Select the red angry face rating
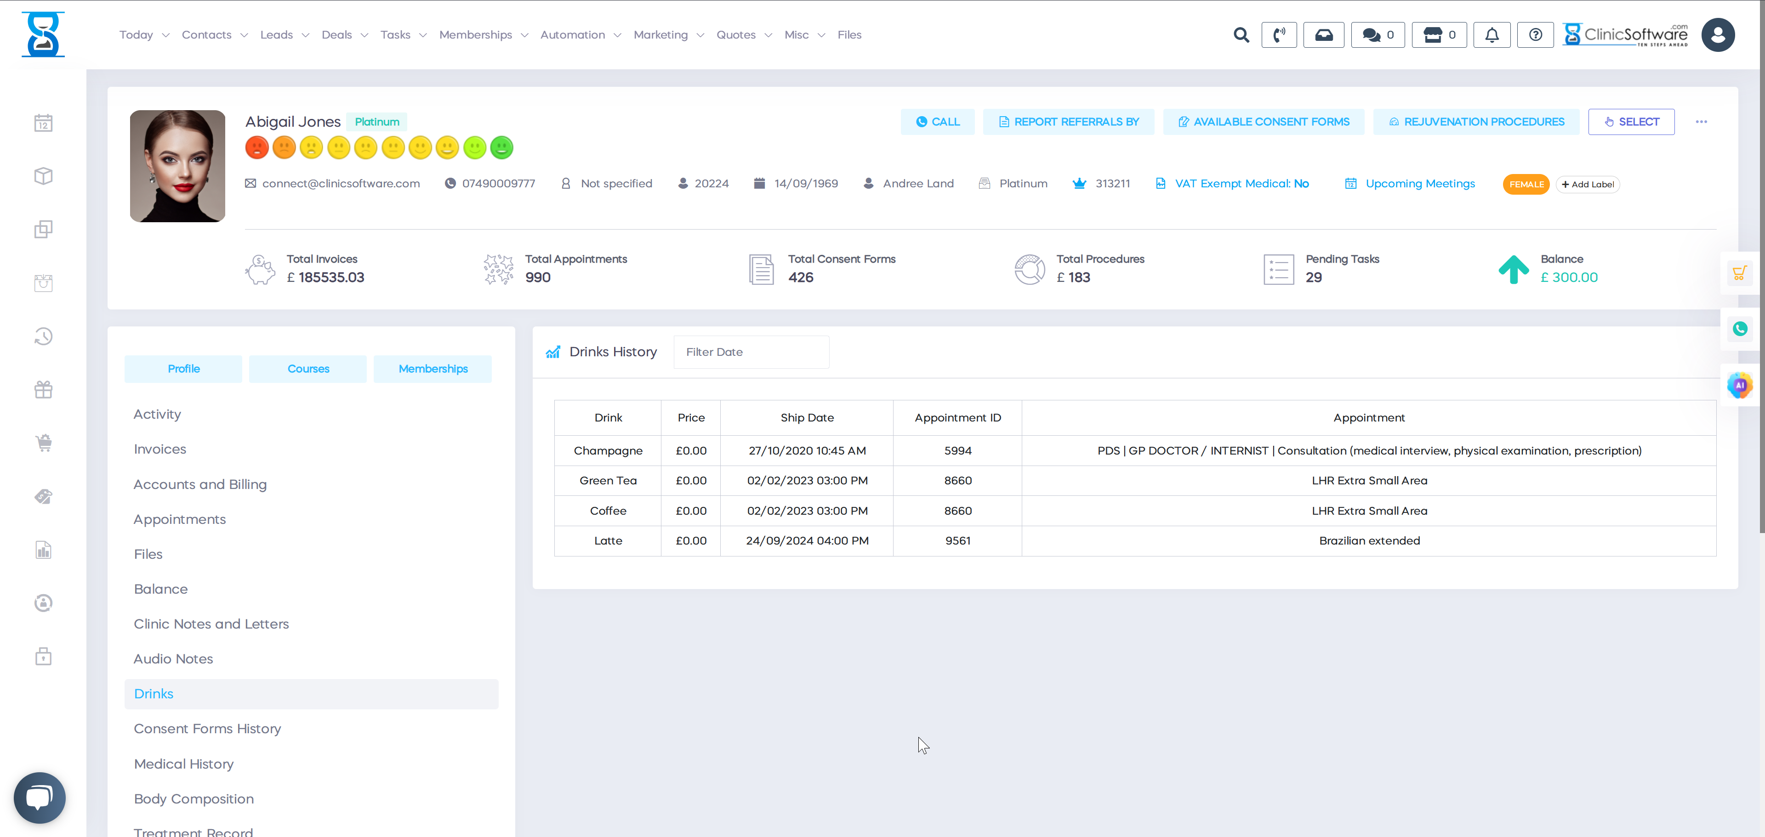 pos(257,147)
